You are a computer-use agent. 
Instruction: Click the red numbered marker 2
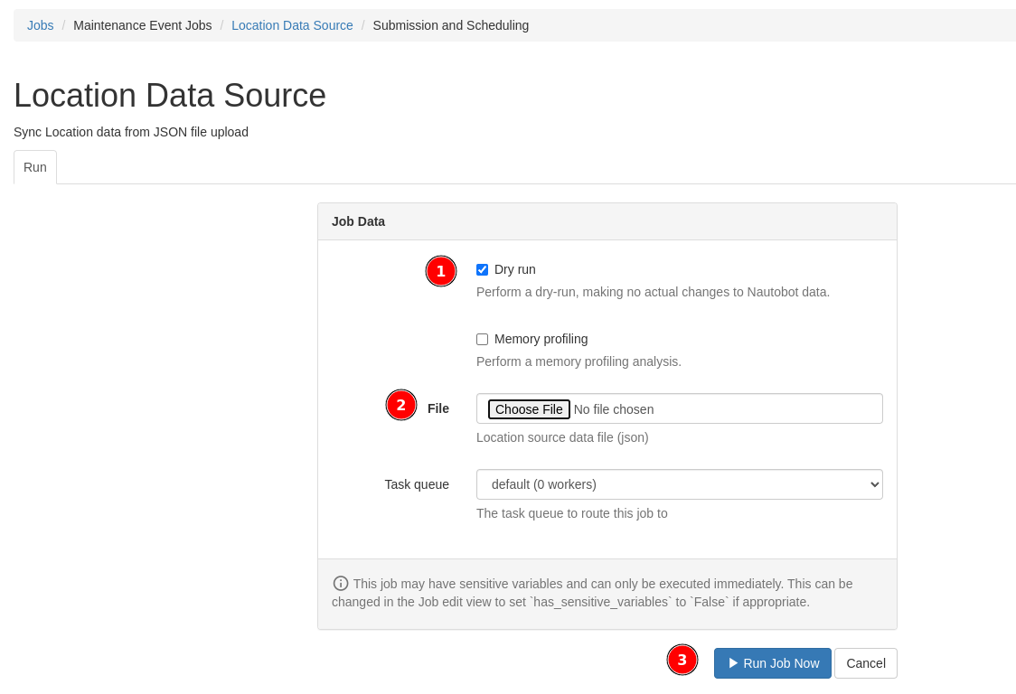[x=401, y=404]
